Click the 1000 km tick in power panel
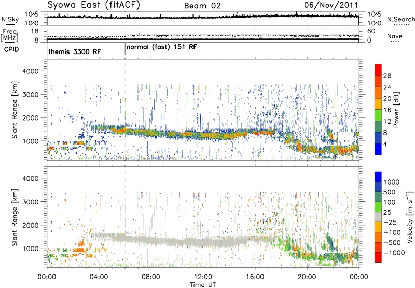This screenshot has height=288, width=415. tap(30, 141)
